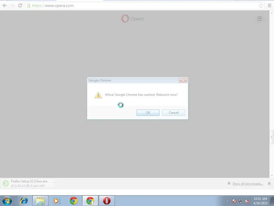Close the Google Chrome crash dialog
274x206 pixels.
click(x=183, y=80)
